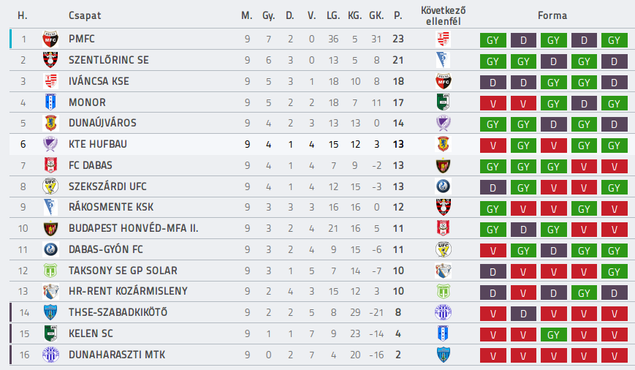This screenshot has height=370, width=635.
Task: Click FC Dabas's next opponent crest
Action: 444,165
